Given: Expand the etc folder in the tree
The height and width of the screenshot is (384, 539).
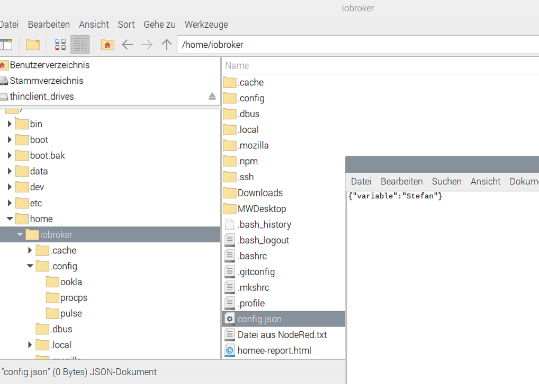Looking at the screenshot, I should 10,203.
